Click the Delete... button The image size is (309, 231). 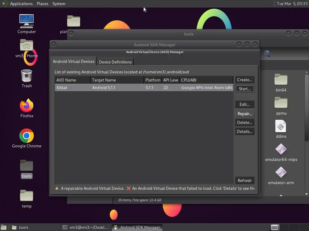coord(244,123)
